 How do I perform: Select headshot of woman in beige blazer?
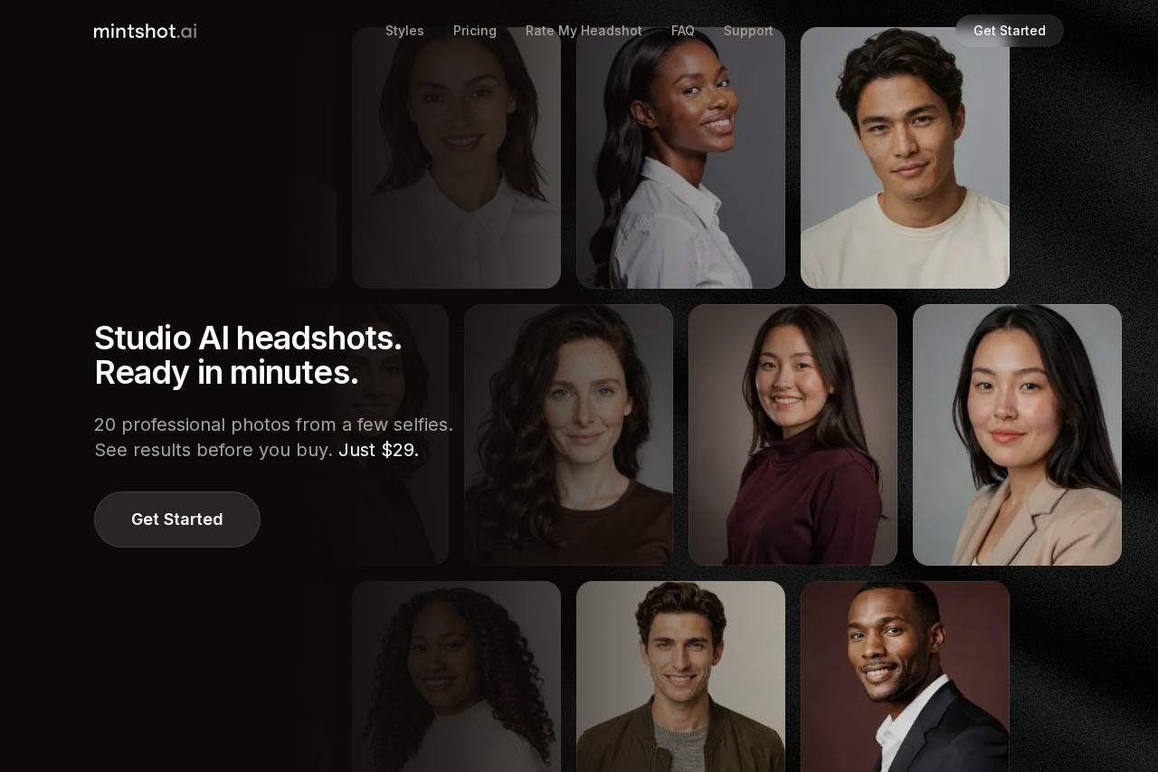click(x=1017, y=434)
